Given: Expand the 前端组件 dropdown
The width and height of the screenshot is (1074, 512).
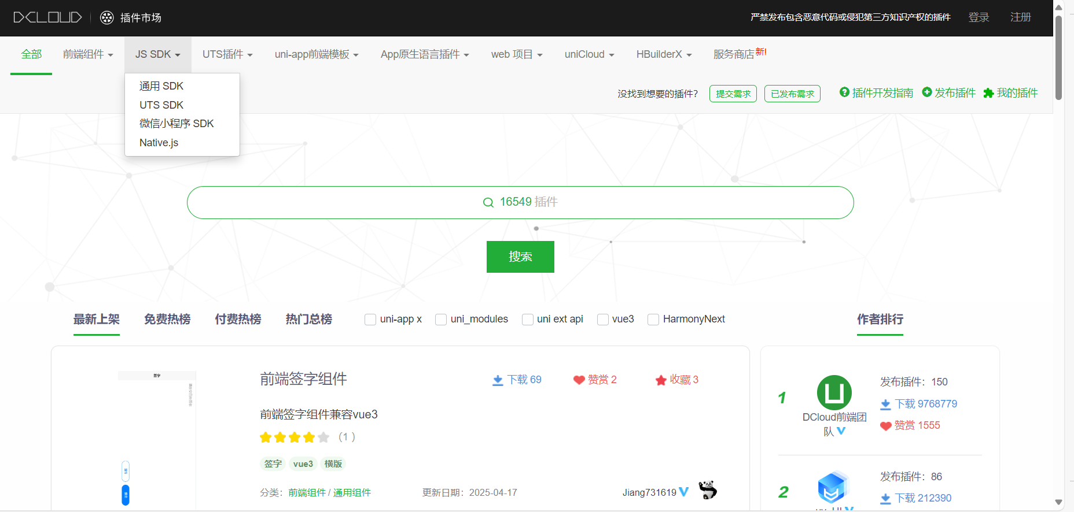Looking at the screenshot, I should click(88, 54).
